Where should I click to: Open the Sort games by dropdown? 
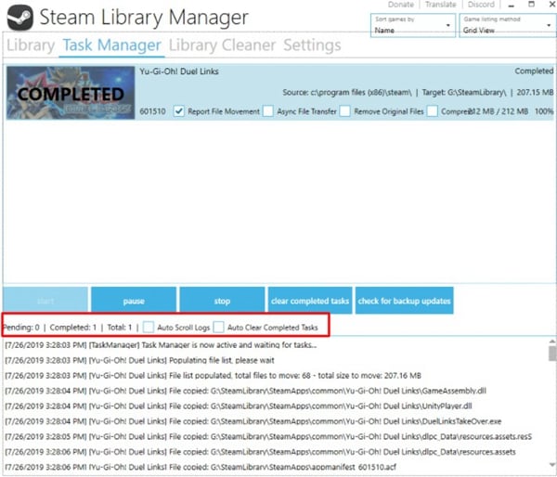click(413, 25)
